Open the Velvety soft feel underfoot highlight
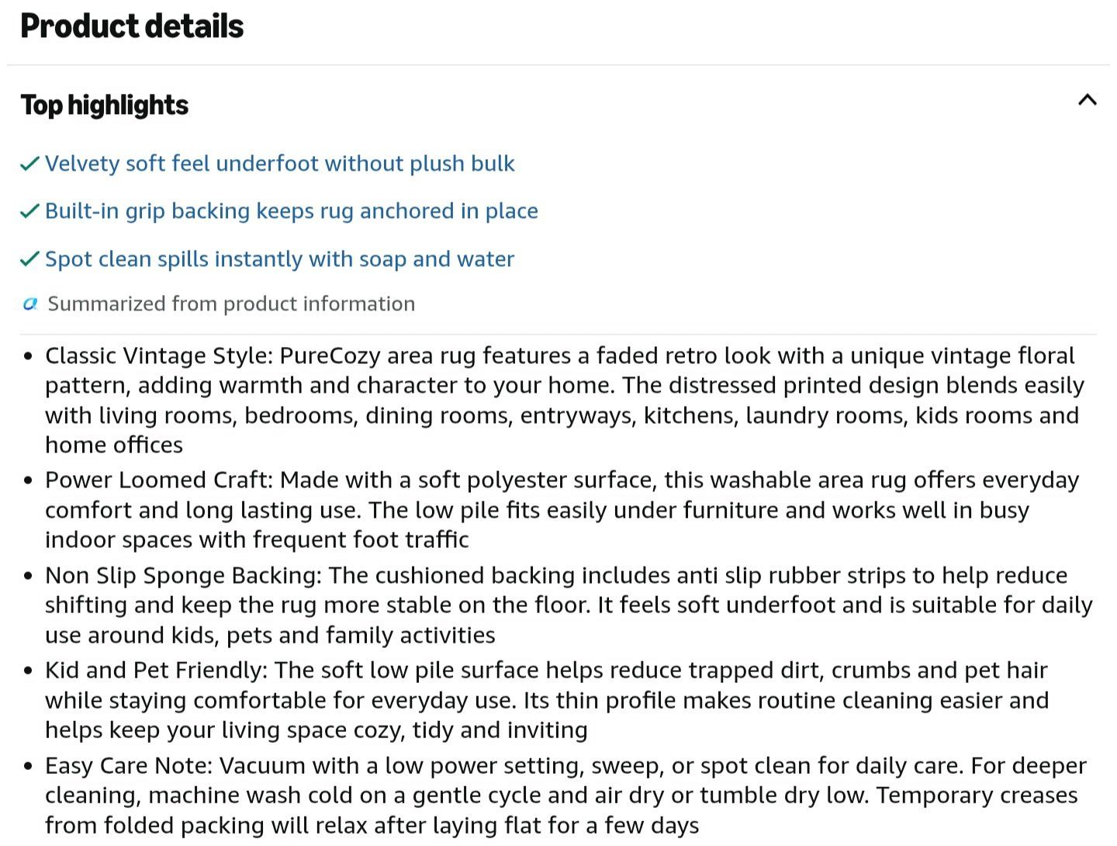1117x846 pixels. click(x=279, y=164)
